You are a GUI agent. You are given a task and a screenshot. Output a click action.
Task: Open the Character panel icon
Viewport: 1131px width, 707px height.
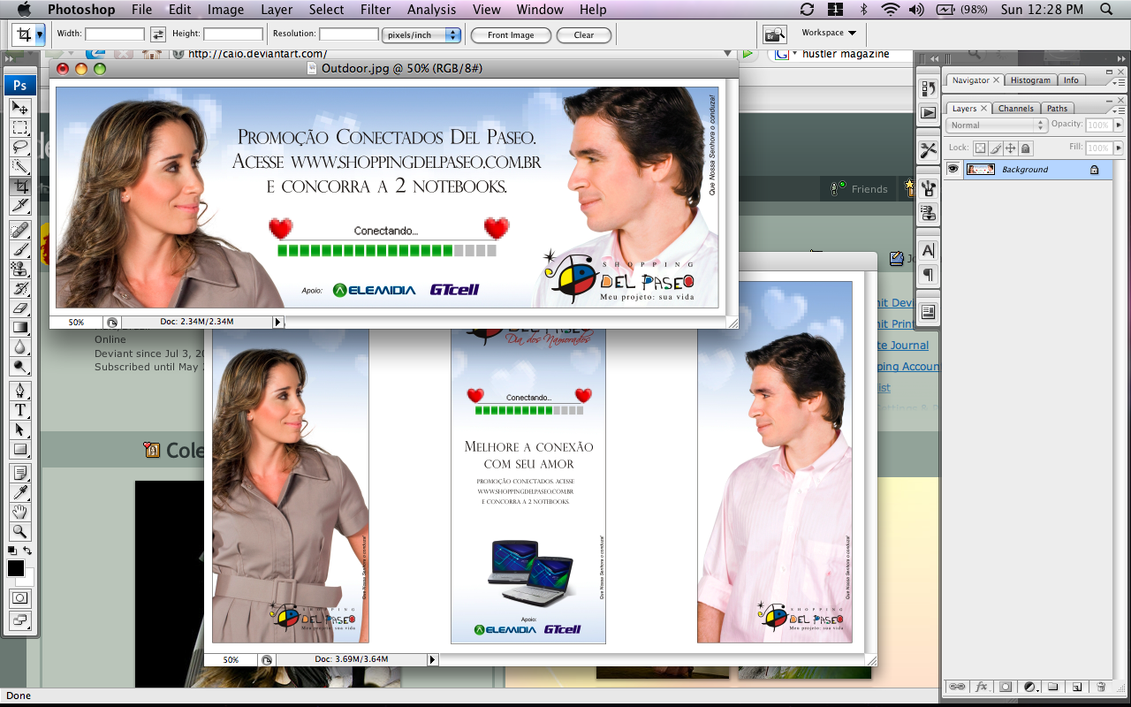click(x=928, y=250)
